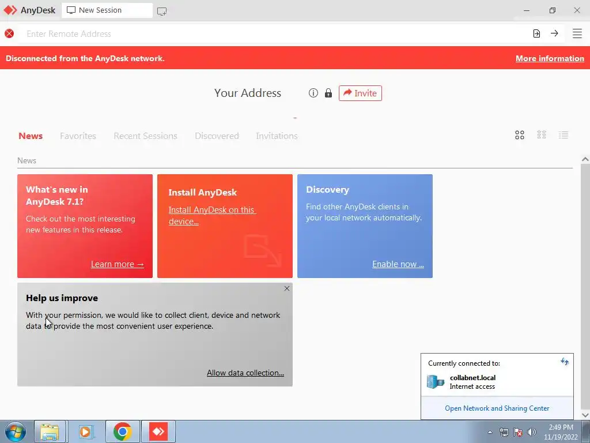Viewport: 590px width, 443px height.
Task: Open File Explorer from taskbar
Action: (x=50, y=431)
